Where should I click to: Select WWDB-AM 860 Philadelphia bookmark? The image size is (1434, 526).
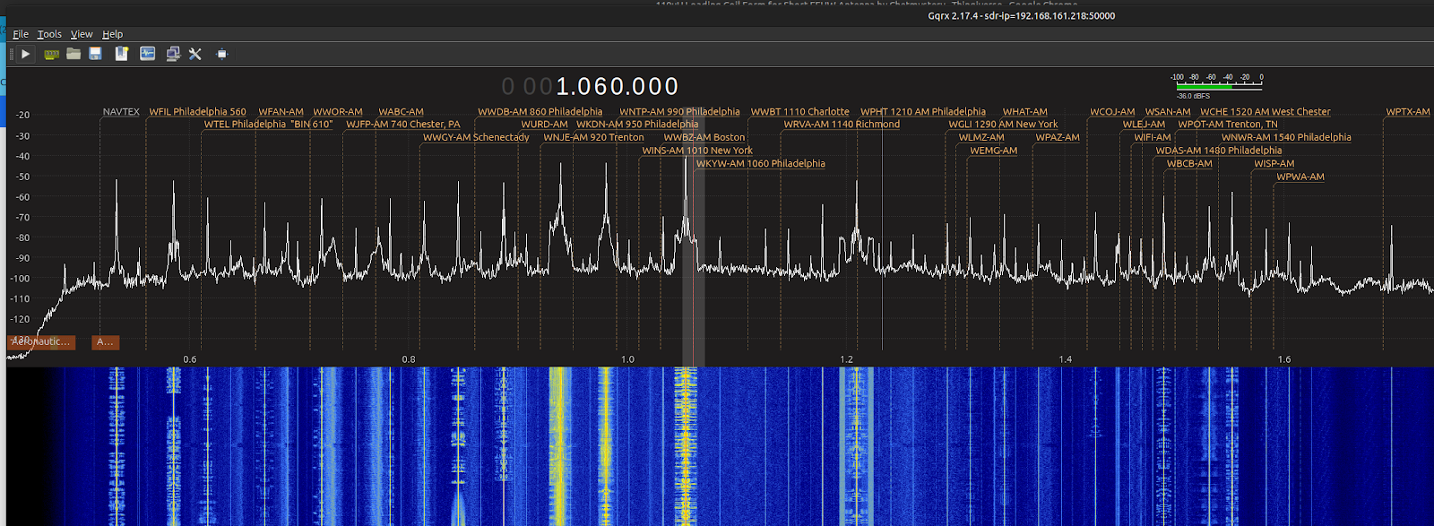pyautogui.click(x=540, y=112)
